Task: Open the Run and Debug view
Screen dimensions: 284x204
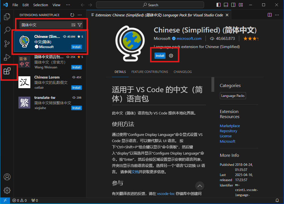Action: (7, 57)
